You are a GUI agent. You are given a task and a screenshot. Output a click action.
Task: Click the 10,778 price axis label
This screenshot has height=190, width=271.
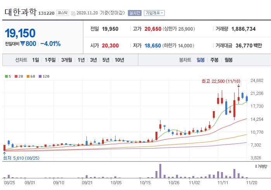(x=257, y=132)
